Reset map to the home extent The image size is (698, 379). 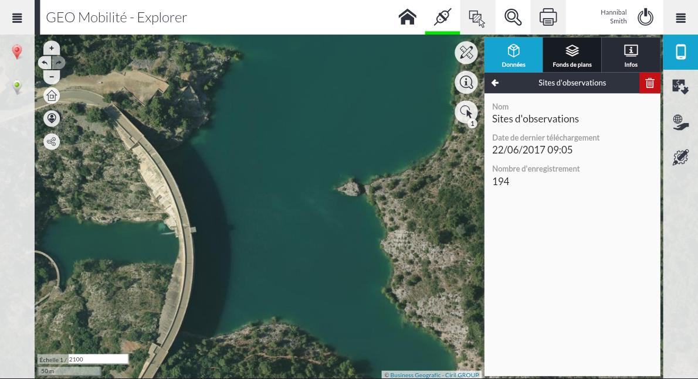tap(52, 95)
